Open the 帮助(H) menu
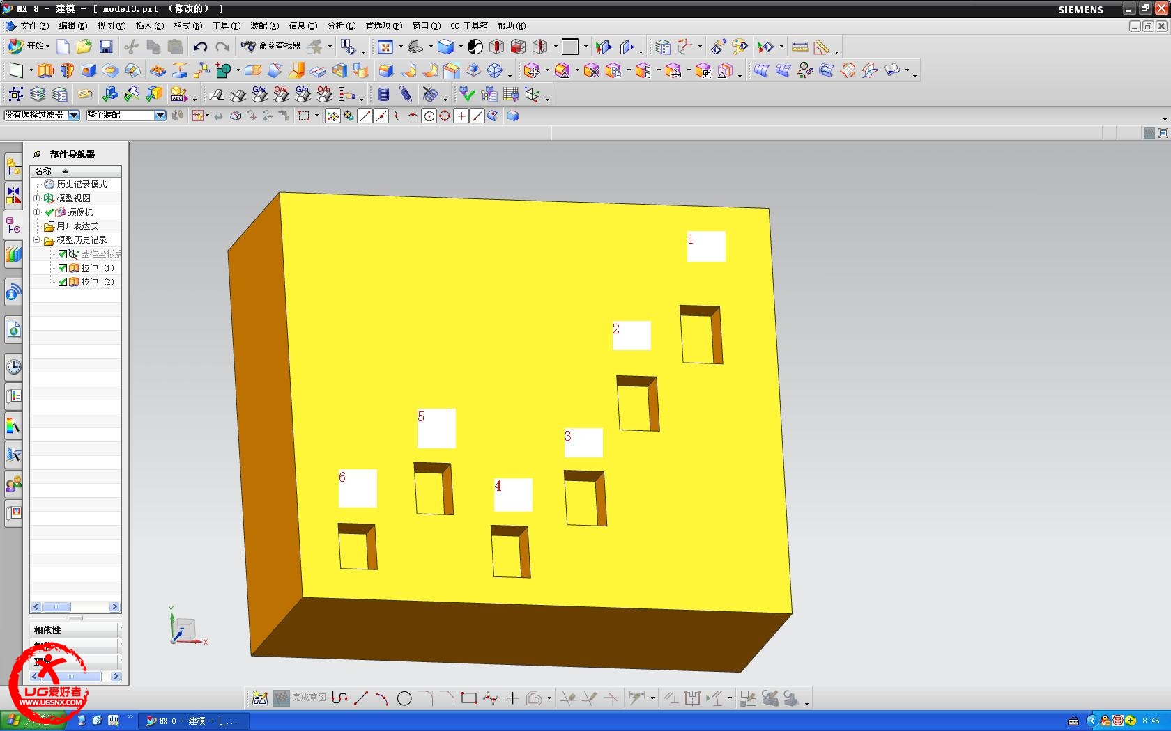 click(511, 26)
